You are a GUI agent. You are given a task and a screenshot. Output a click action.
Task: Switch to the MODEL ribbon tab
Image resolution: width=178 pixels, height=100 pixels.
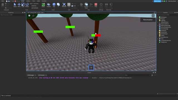tap(28, 1)
